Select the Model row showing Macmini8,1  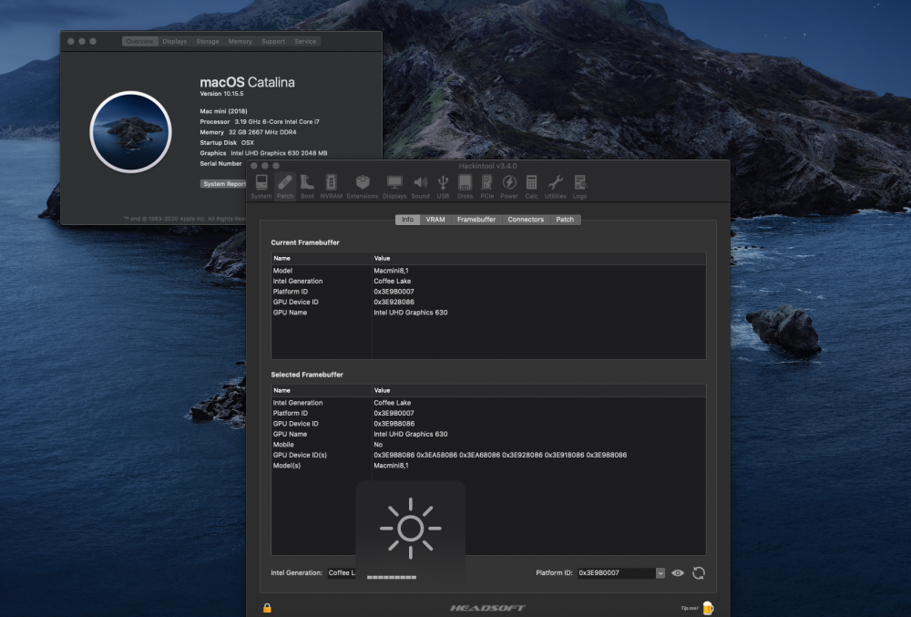(x=488, y=271)
